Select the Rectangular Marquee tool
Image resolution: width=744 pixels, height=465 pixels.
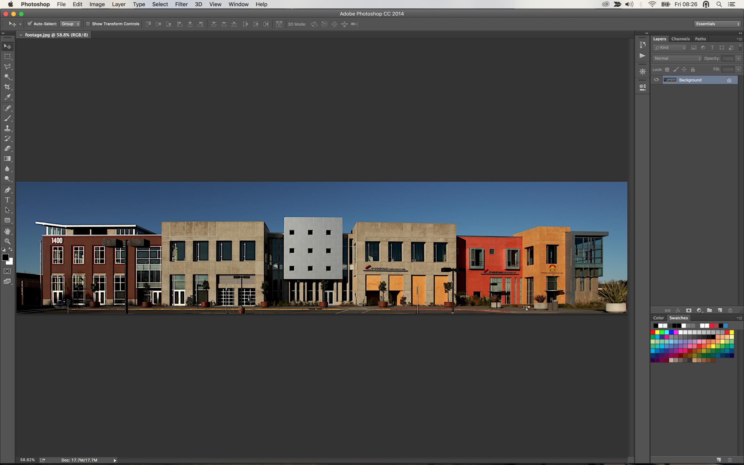(x=7, y=57)
